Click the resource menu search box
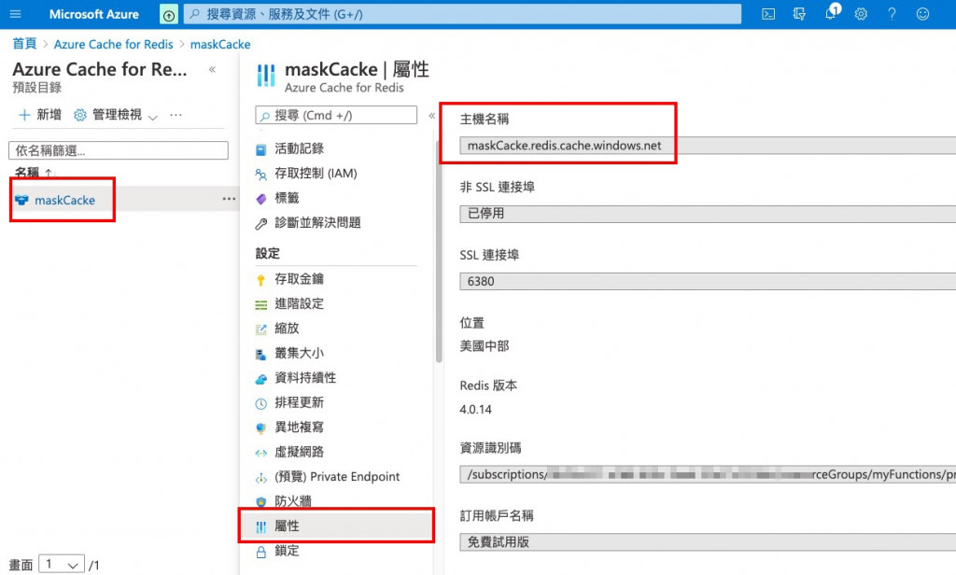Image resolution: width=956 pixels, height=575 pixels. [x=336, y=115]
